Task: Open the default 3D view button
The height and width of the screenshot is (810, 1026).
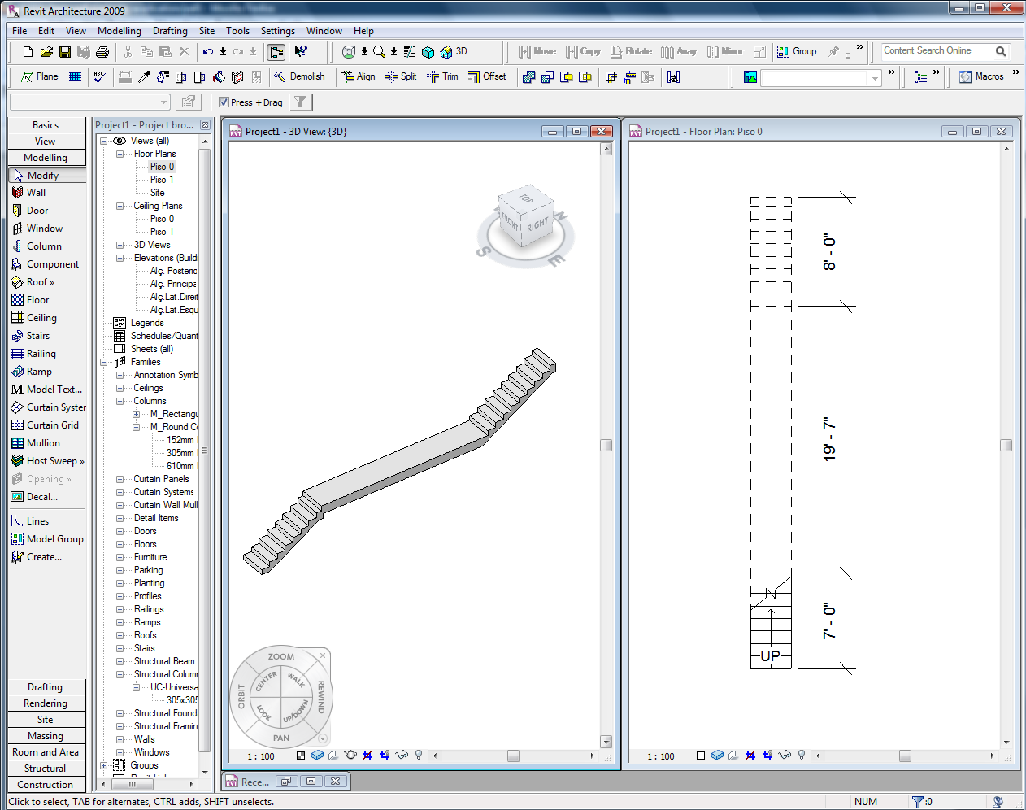Action: point(454,51)
